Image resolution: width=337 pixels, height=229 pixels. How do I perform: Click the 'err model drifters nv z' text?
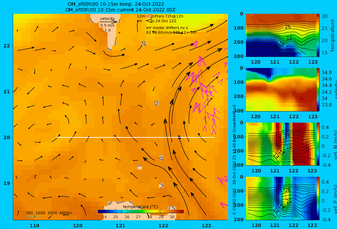click(x=167, y=28)
